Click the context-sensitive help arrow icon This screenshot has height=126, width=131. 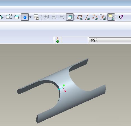pos(121,17)
